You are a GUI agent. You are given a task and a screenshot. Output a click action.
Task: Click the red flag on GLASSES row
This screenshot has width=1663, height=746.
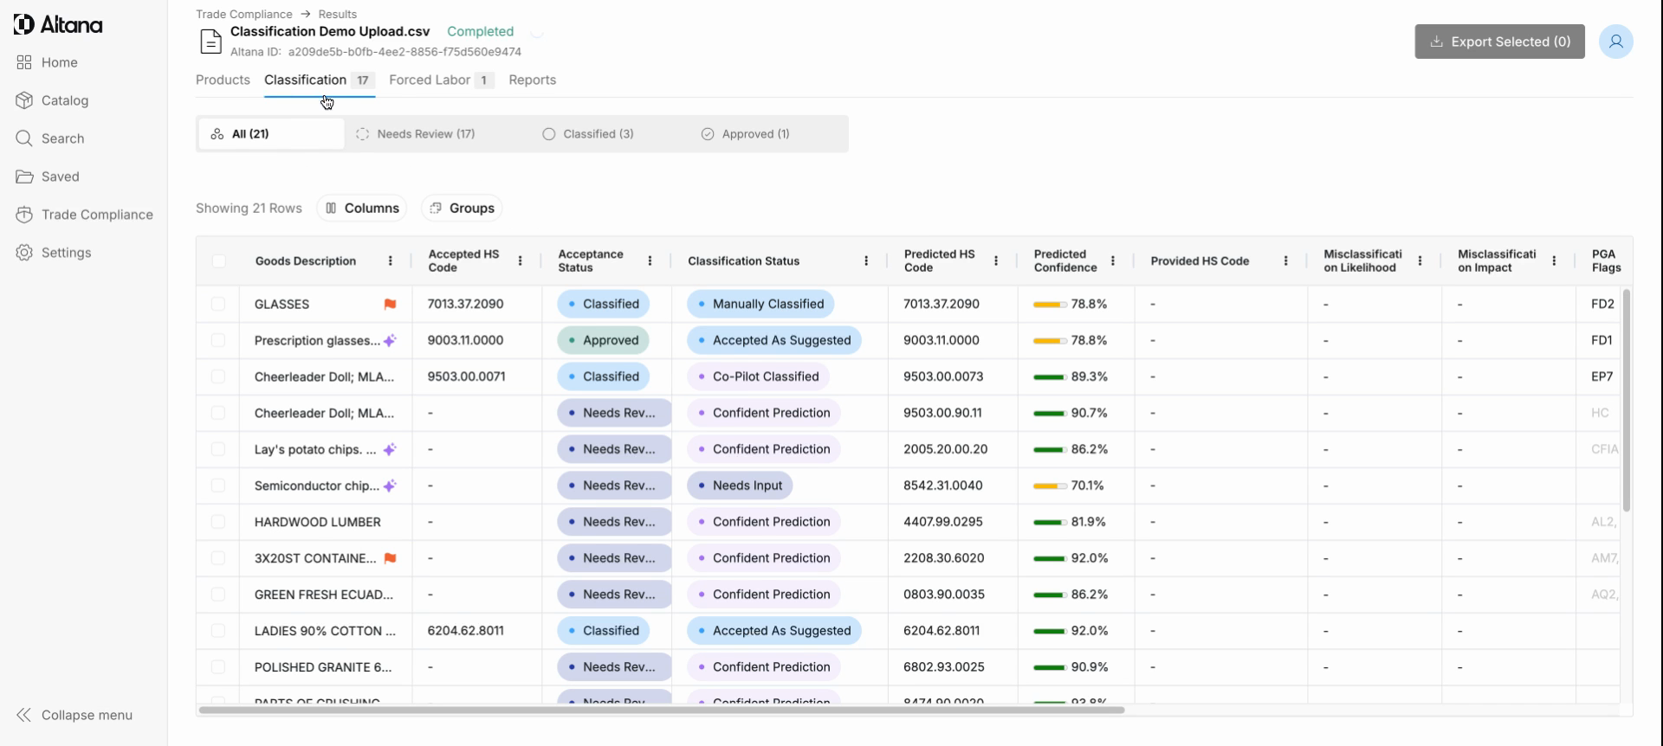[x=390, y=304]
